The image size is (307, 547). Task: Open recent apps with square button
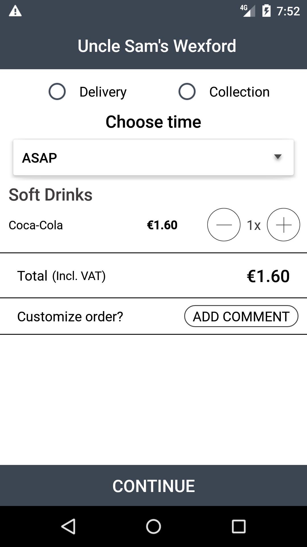pos(239,526)
